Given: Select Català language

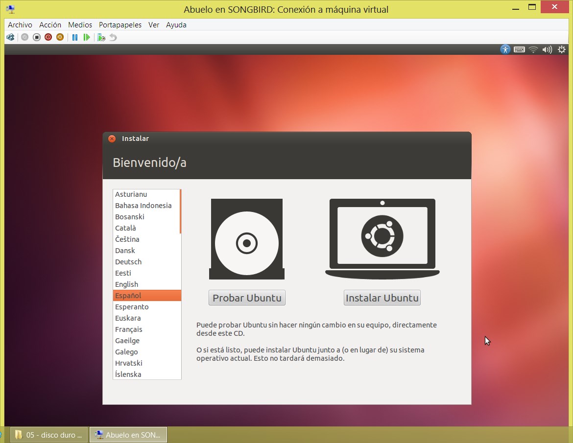Looking at the screenshot, I should point(146,228).
